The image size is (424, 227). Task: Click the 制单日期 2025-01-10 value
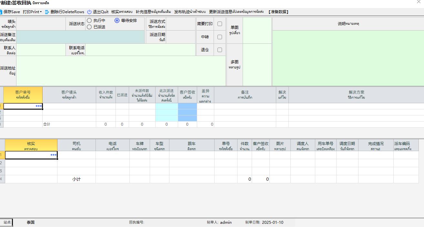click(273, 222)
